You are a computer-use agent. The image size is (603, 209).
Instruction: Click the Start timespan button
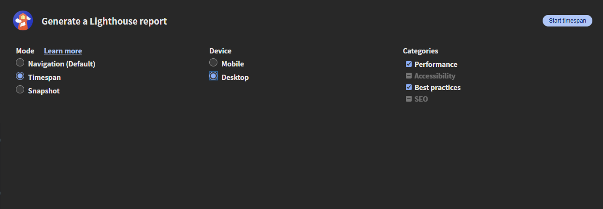[567, 21]
